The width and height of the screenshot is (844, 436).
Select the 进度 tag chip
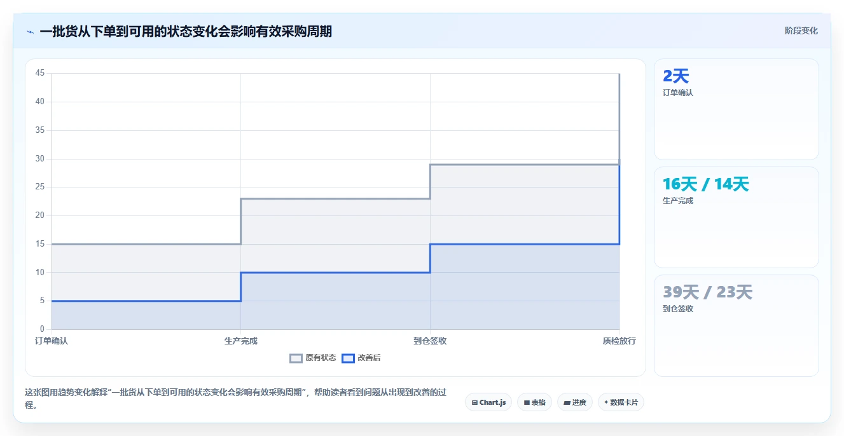[575, 402]
